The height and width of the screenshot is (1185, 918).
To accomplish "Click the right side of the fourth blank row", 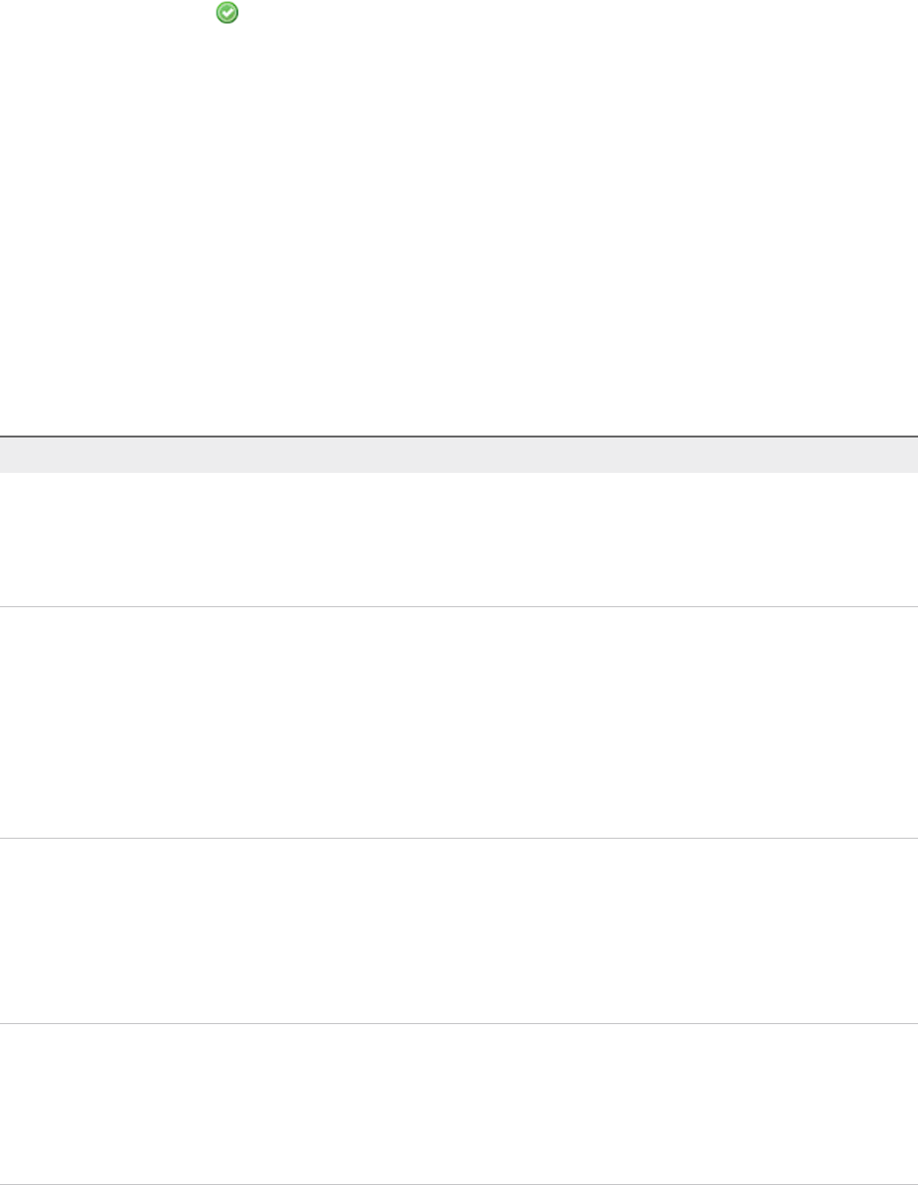I will pos(853,1104).
